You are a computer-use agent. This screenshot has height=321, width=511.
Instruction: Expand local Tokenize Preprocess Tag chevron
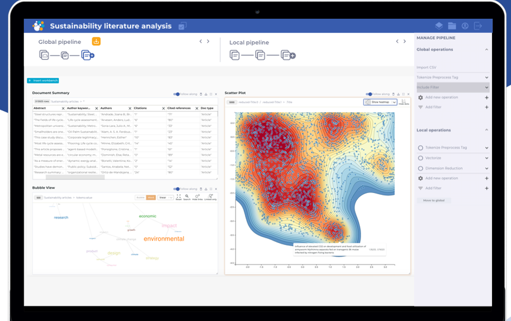tap(486, 148)
